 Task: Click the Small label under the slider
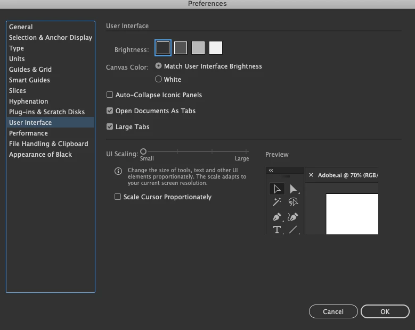point(147,158)
